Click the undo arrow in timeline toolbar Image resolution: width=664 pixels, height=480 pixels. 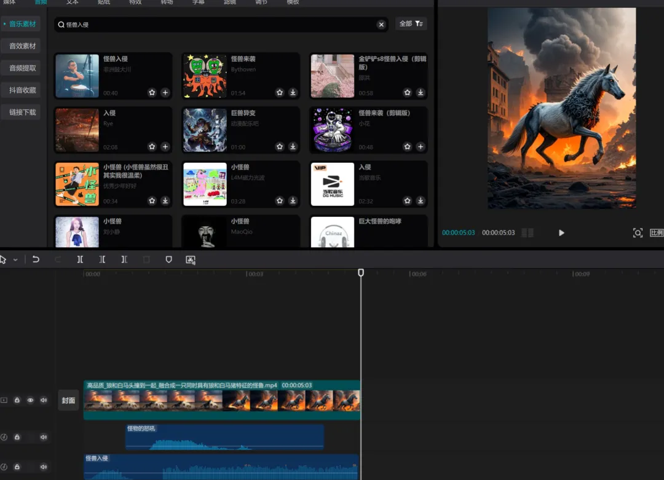tap(36, 259)
